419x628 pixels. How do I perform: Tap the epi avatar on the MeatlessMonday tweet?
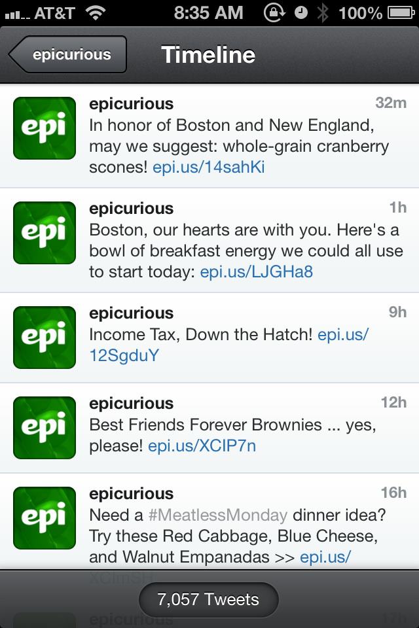[45, 517]
